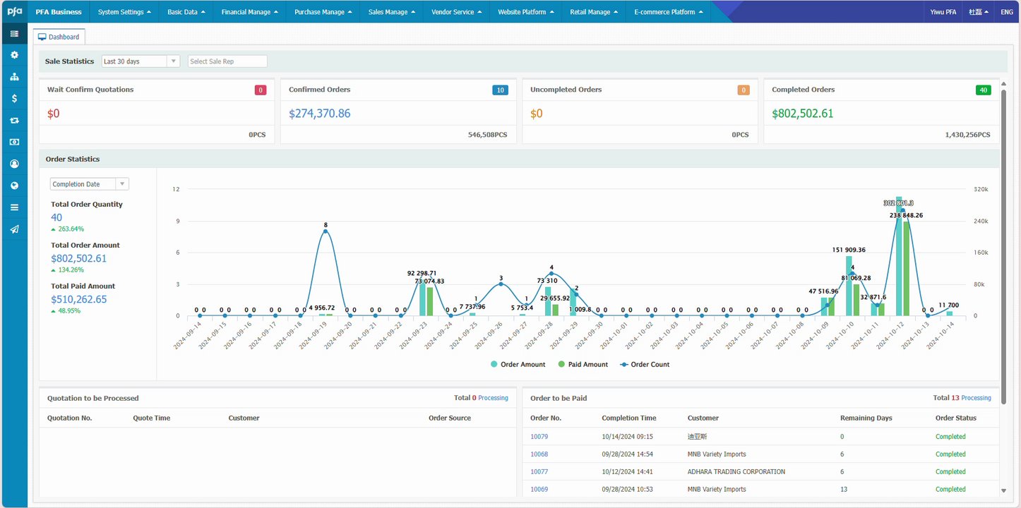Open the dollar sign sidebar icon
Image resolution: width=1021 pixels, height=508 pixels.
coord(14,99)
